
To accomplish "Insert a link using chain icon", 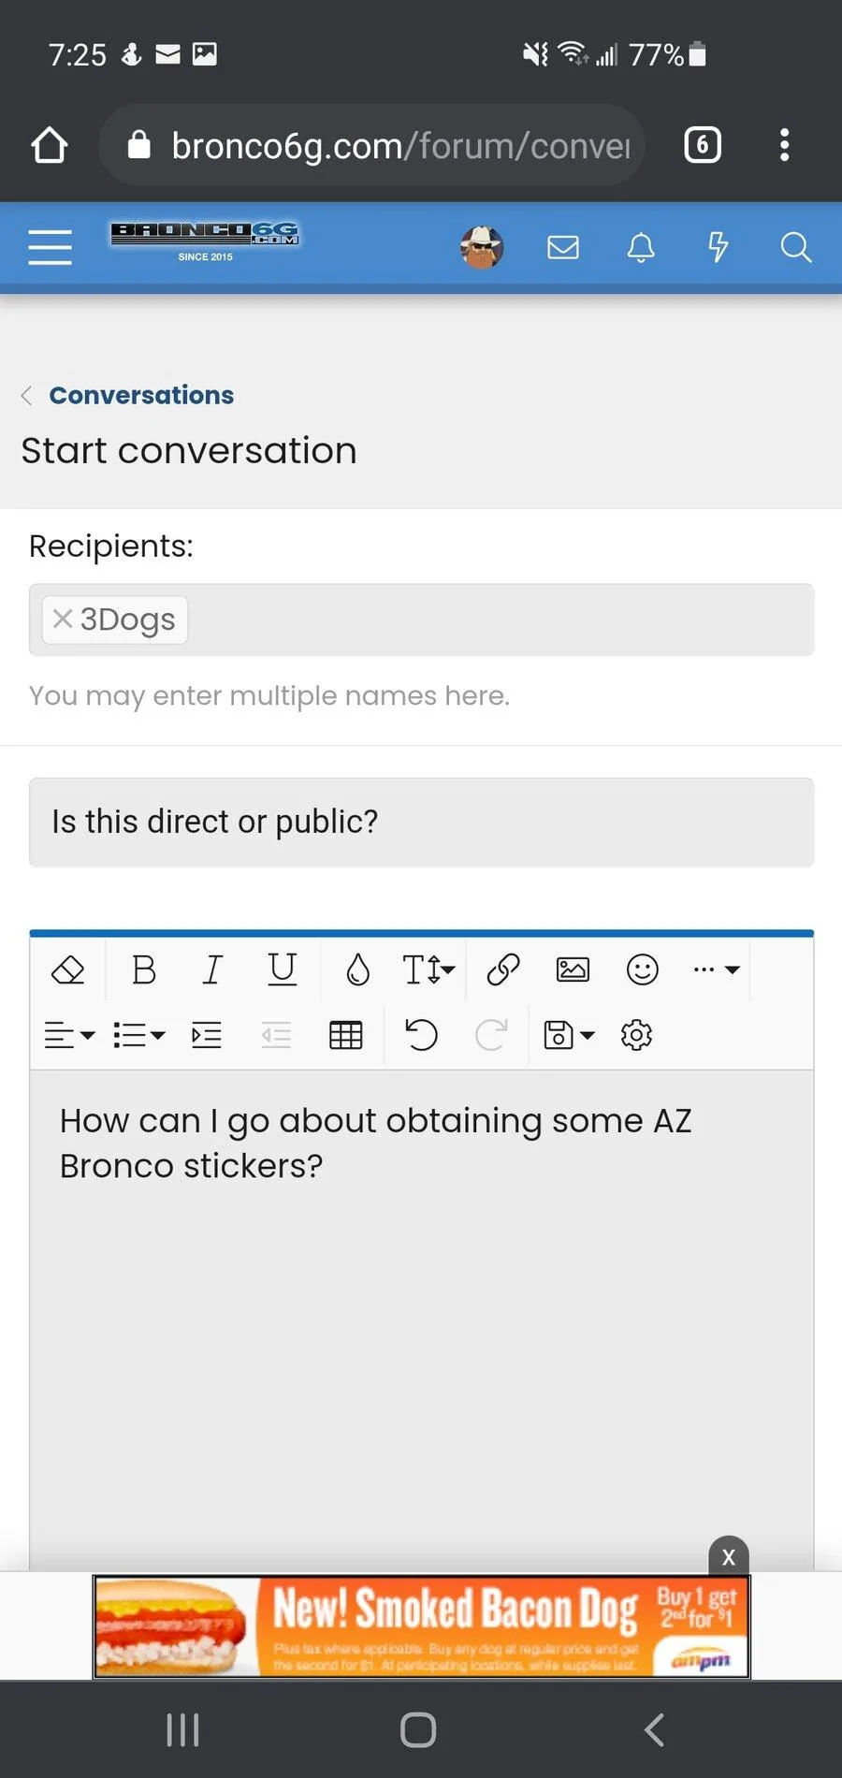I will 503,969.
